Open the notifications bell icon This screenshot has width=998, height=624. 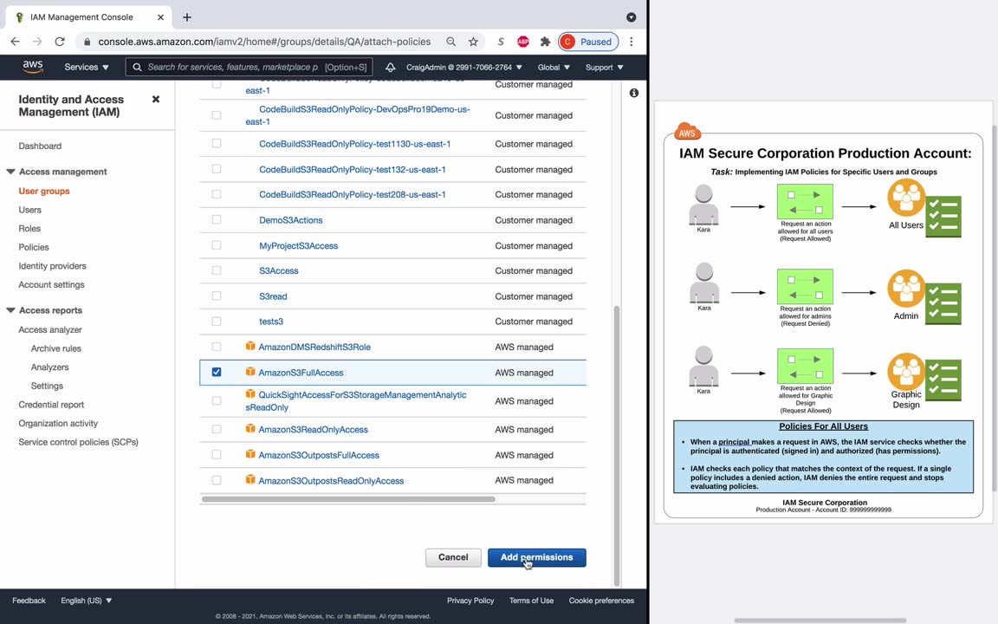(x=390, y=67)
